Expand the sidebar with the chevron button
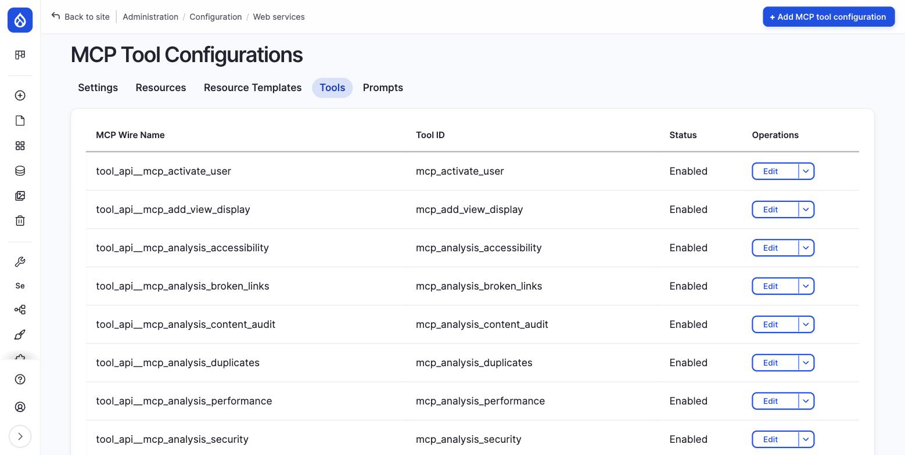The image size is (905, 455). pyautogui.click(x=20, y=436)
